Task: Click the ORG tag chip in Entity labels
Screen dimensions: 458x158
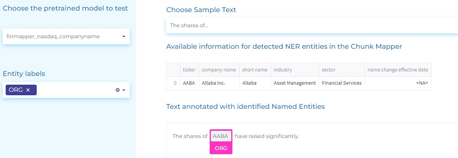Action: [21, 90]
